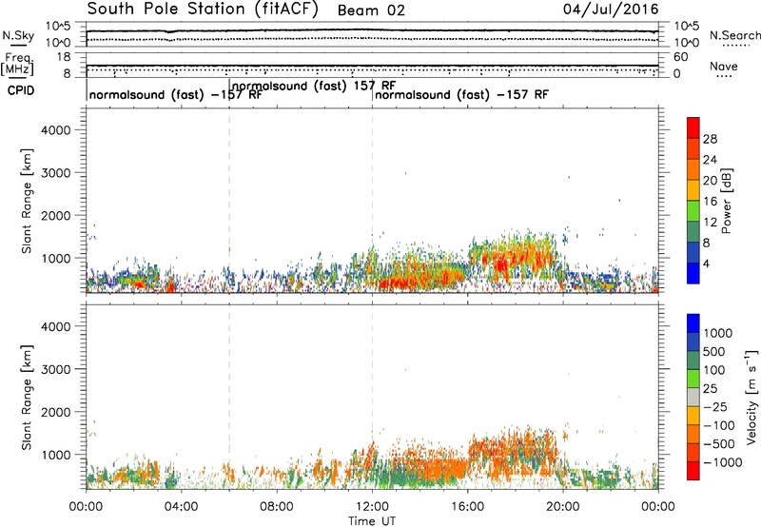Click the 'Power [dB]' colorbar title
761x527 pixels.
click(x=727, y=201)
